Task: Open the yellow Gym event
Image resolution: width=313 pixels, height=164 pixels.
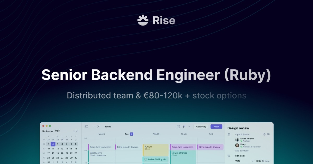Action: [x=156, y=150]
